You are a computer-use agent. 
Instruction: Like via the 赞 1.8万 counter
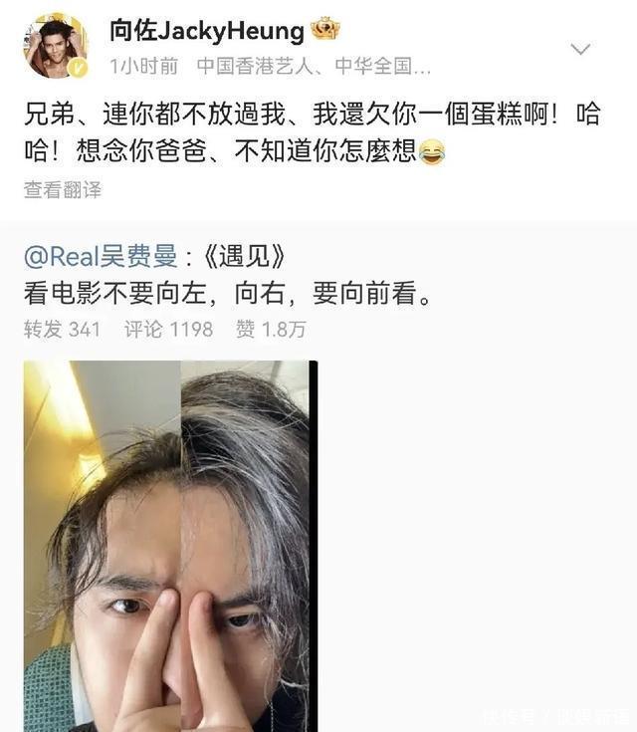tap(271, 329)
